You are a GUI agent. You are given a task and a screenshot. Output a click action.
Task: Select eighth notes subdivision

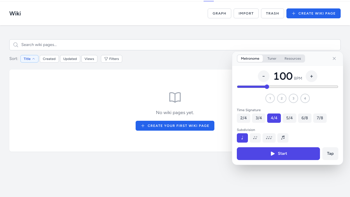[x=255, y=138]
